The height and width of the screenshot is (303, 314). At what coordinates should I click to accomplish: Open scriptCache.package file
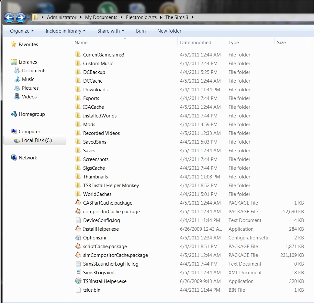tap(105, 246)
